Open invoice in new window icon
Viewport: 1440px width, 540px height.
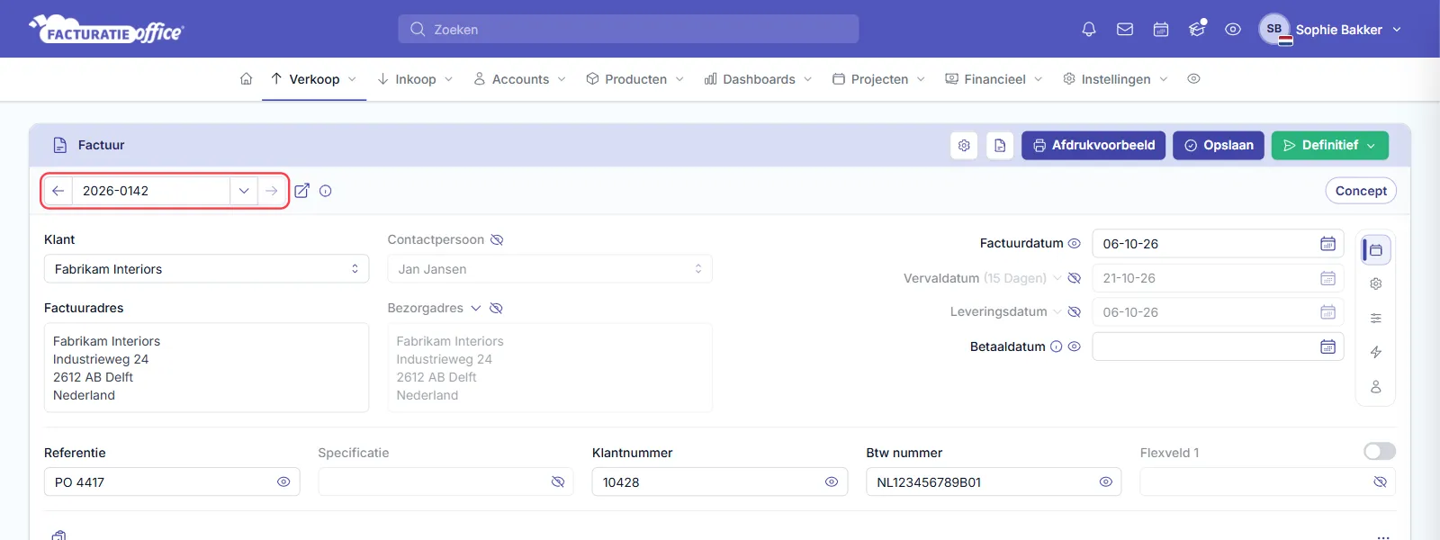pos(301,191)
